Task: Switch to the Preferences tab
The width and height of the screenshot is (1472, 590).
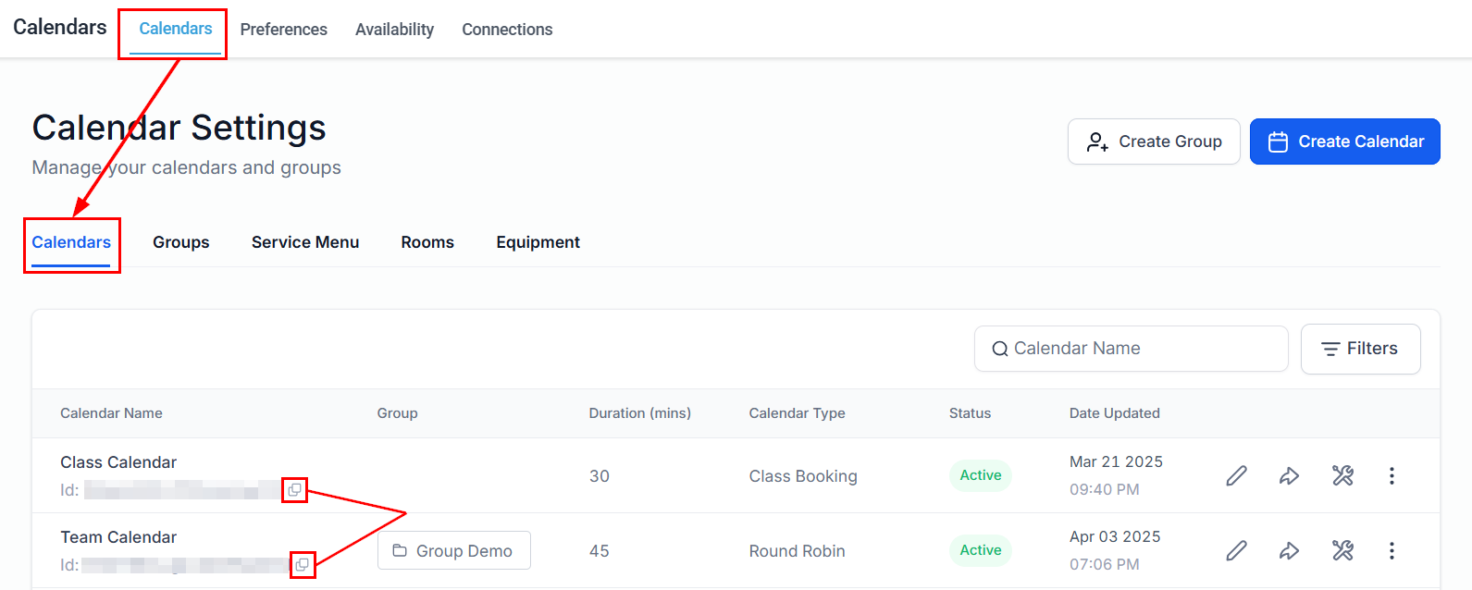Action: (x=283, y=30)
